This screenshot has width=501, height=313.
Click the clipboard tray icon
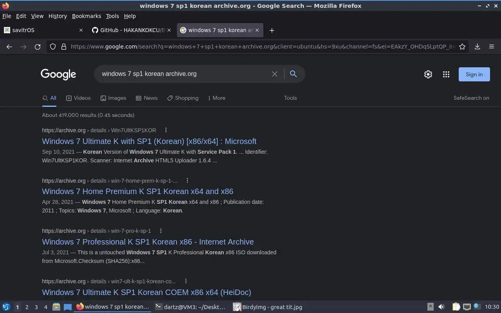(456, 307)
